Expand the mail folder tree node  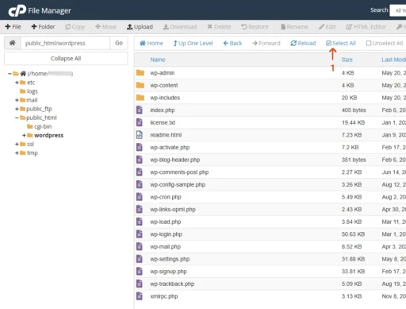(17, 100)
